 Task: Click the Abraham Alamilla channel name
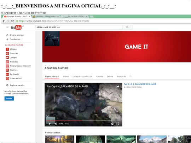pos(56,68)
